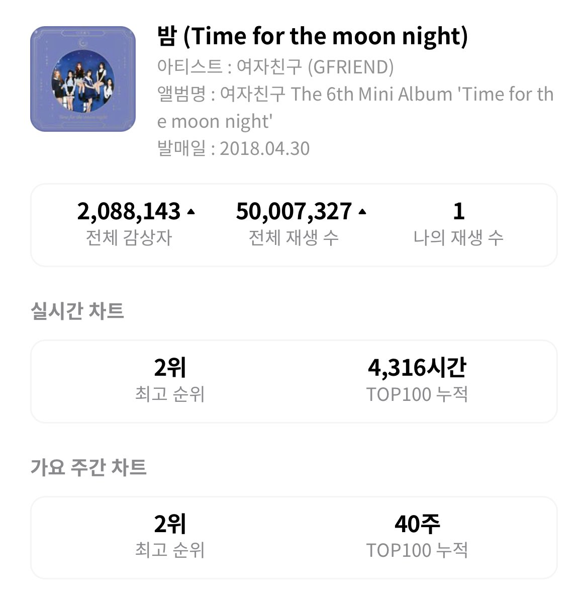This screenshot has height=591, width=588.
Task: Click the up arrow next to 50,007,327
Action: (362, 211)
